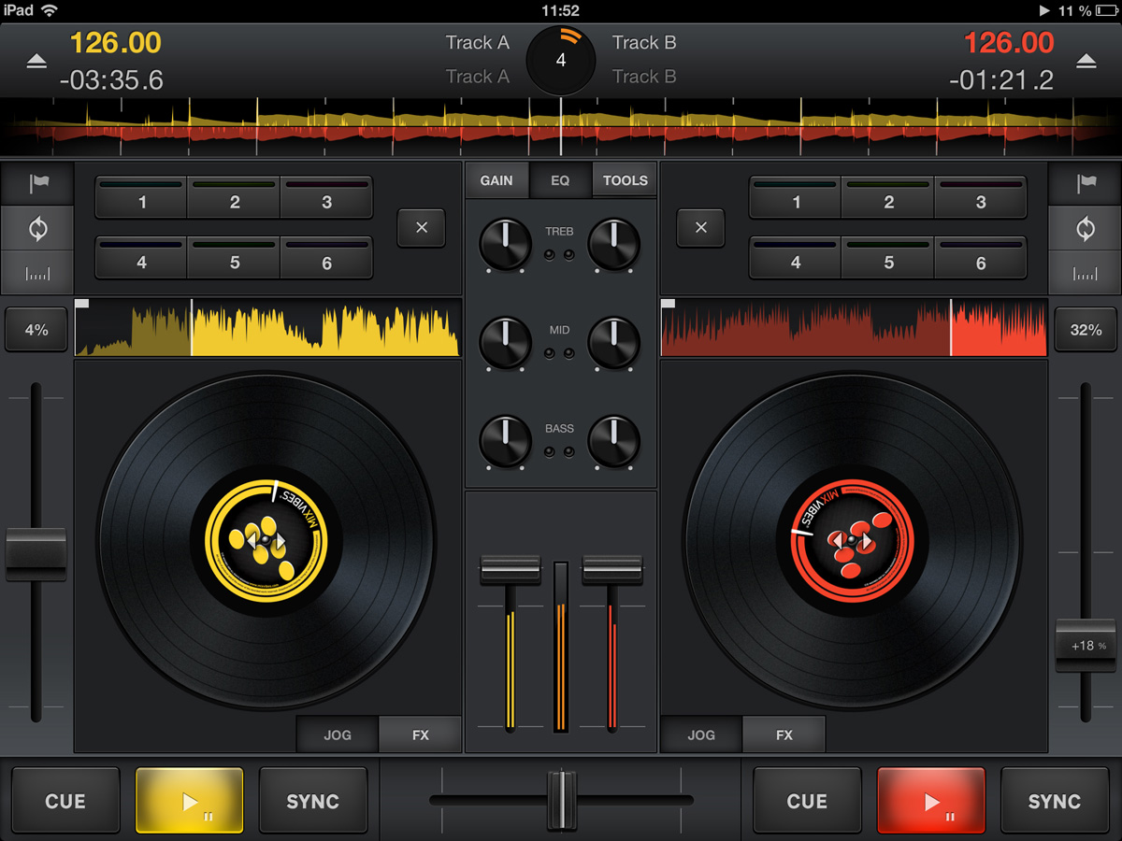This screenshot has width=1122, height=841.
Task: Hit CUE on the left deck
Action: [x=65, y=801]
